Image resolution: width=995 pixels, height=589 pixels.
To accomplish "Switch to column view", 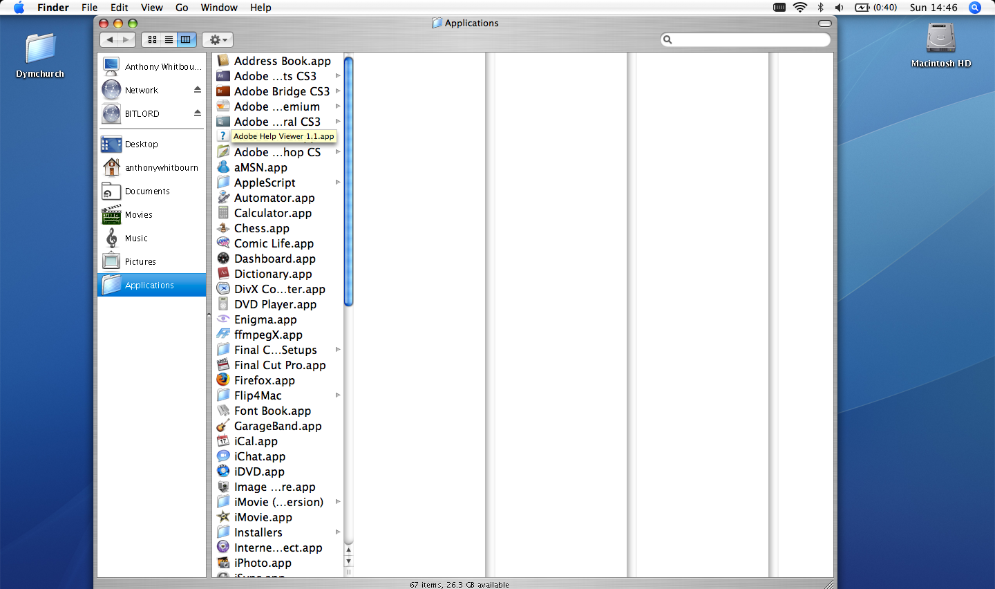I will point(186,39).
